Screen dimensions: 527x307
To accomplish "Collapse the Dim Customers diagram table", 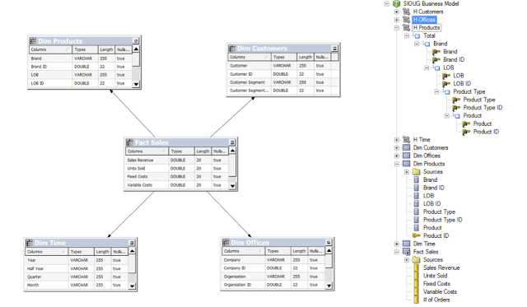I will click(x=335, y=49).
